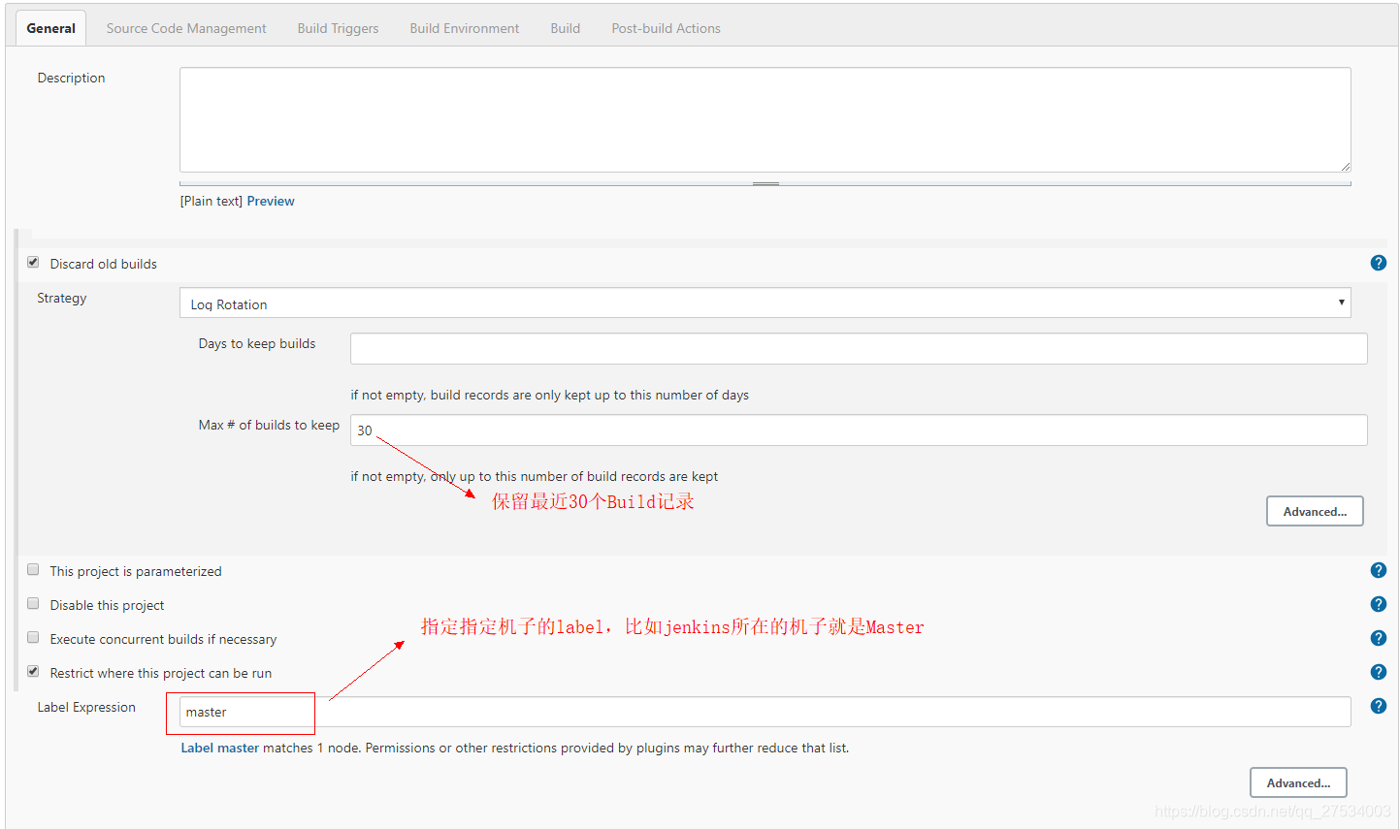
Task: Uncheck the Discard old builds checkbox
Action: (32, 262)
